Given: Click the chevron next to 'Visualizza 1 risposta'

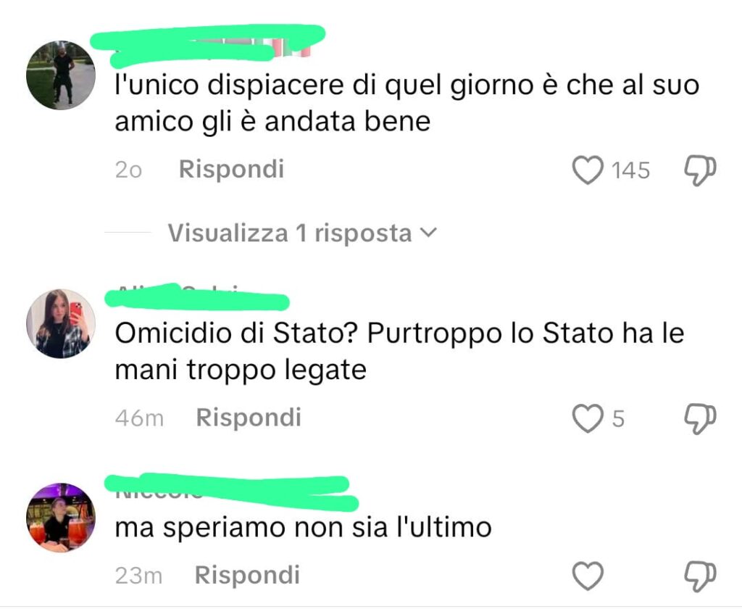Looking at the screenshot, I should pos(428,233).
